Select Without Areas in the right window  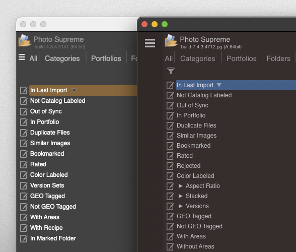coord(195,246)
